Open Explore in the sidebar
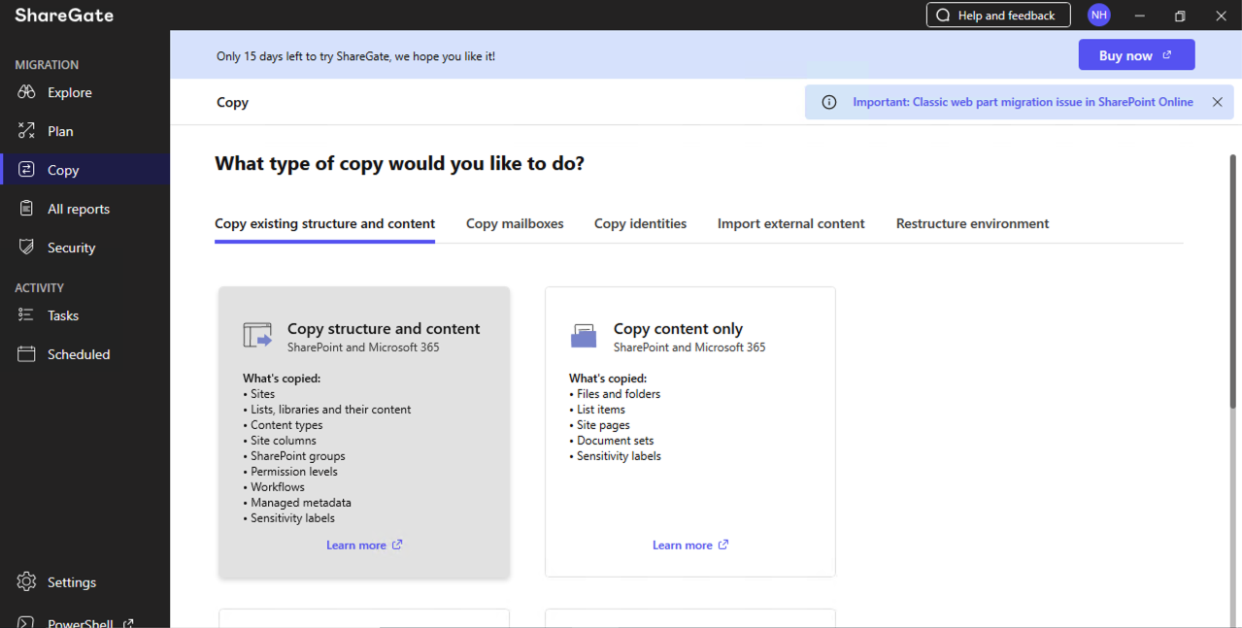1242x628 pixels. [x=85, y=92]
